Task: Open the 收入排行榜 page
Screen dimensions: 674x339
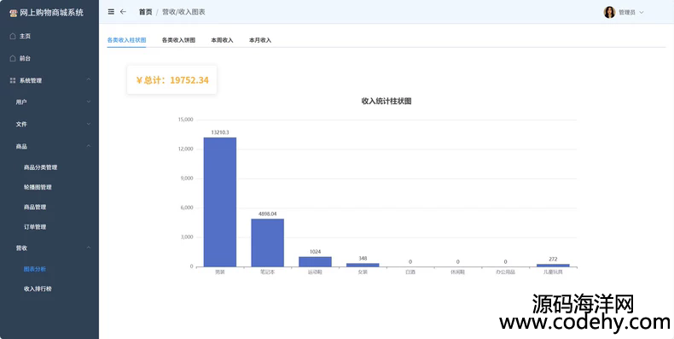Action: [38, 289]
